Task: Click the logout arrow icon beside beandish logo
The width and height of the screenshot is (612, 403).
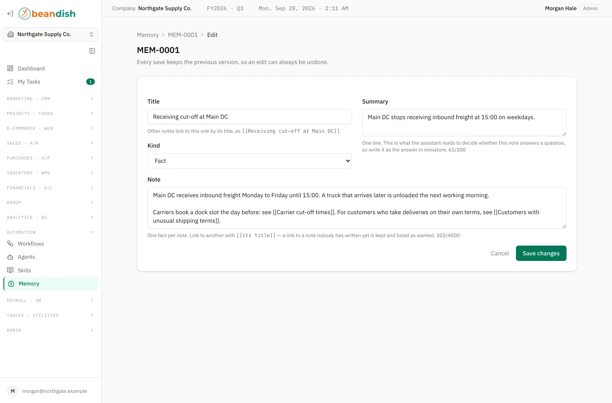Action: [10, 14]
